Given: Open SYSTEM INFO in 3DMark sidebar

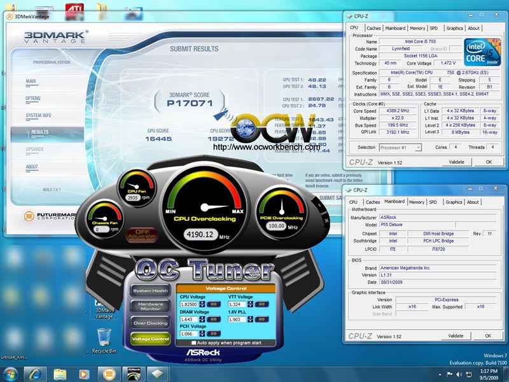Looking at the screenshot, I should click(38, 115).
